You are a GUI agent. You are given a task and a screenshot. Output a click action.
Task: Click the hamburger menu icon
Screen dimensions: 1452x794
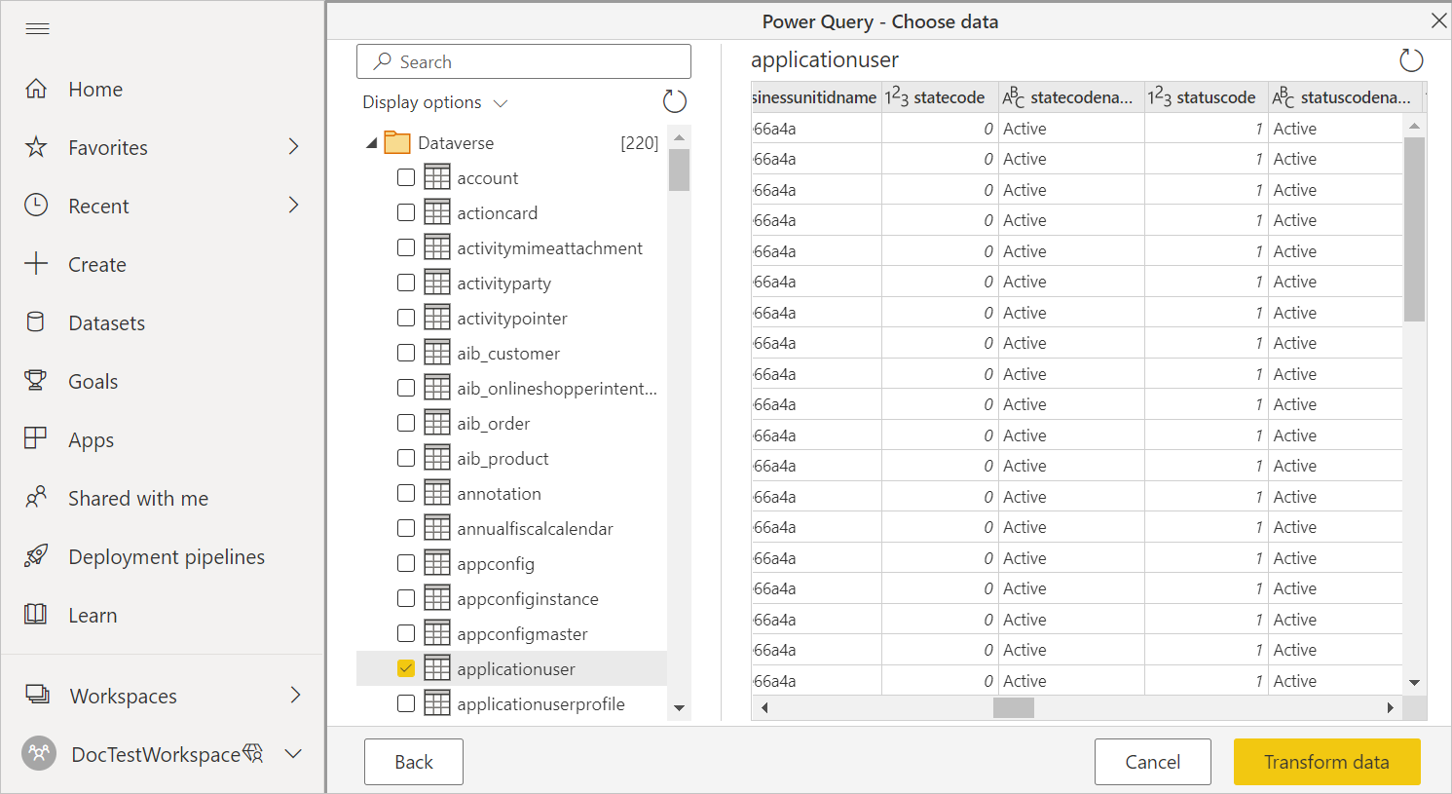click(37, 28)
